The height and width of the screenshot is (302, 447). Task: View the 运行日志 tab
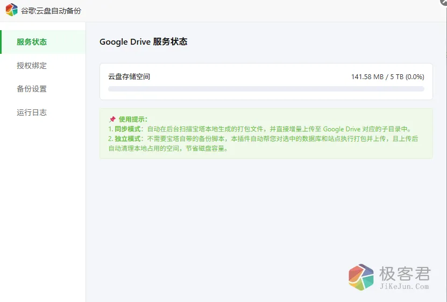point(42,113)
